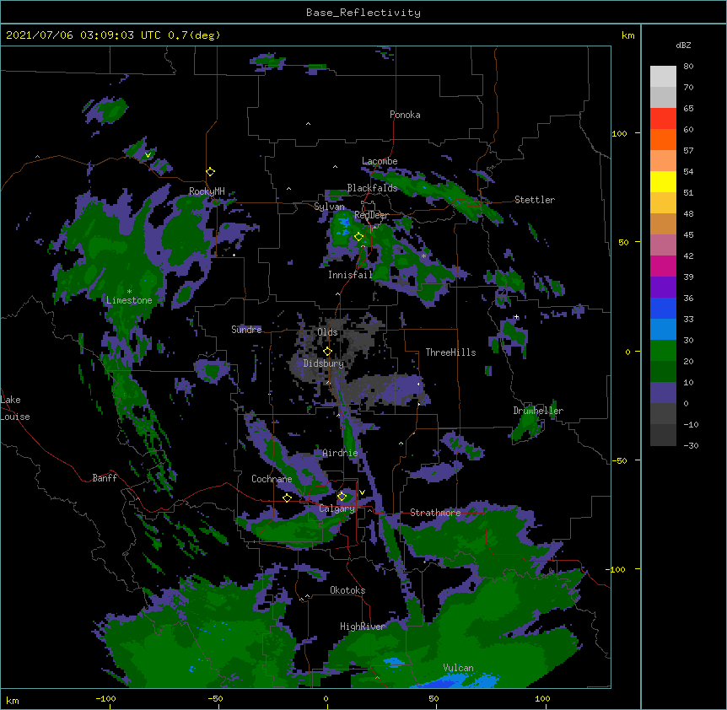Image resolution: width=727 pixels, height=710 pixels.
Task: Click the asterisk marker east of Innisfail
Action: pos(423,256)
